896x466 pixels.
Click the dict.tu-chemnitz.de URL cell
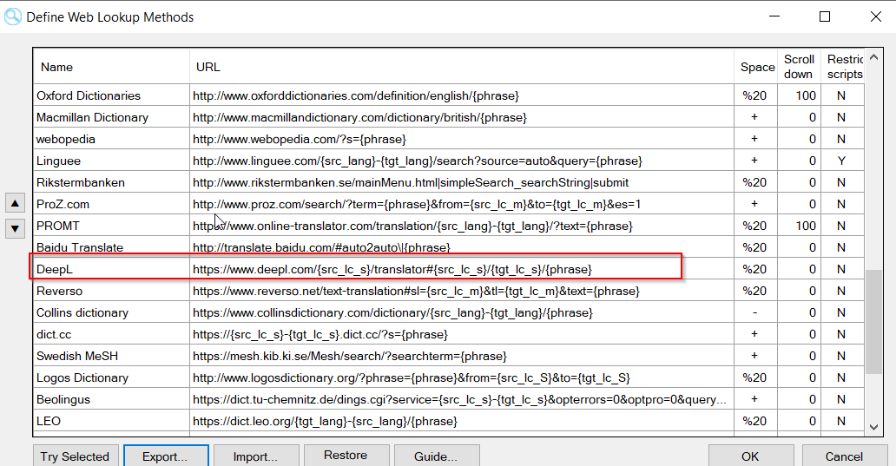462,399
